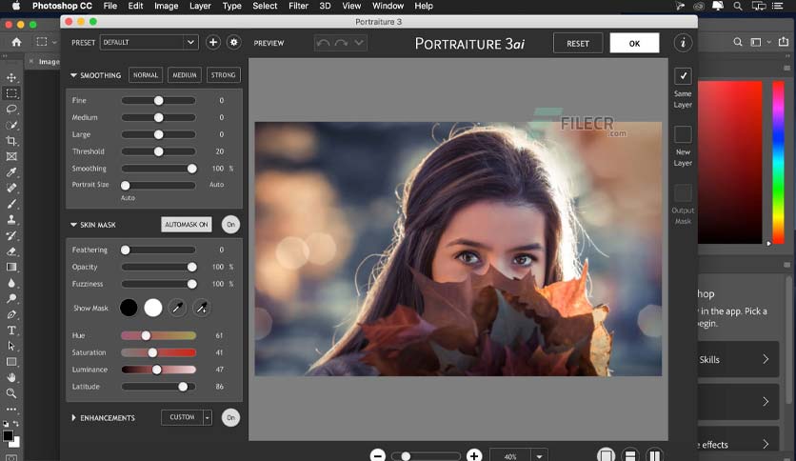796x461 pixels.
Task: Open the Layer menu
Action: pyautogui.click(x=200, y=6)
